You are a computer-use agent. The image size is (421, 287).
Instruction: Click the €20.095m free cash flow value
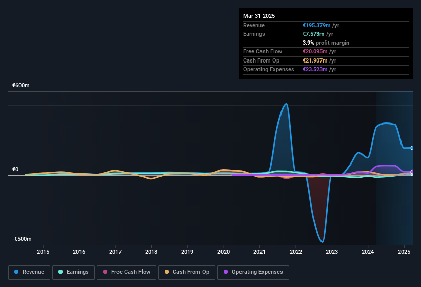[x=315, y=51]
